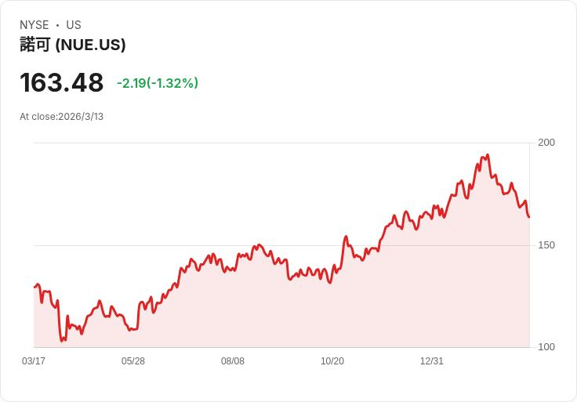Click the NYSE exchange label

point(34,25)
